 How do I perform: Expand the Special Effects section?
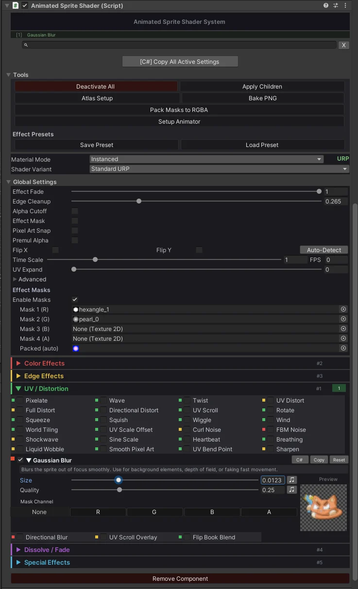click(18, 562)
